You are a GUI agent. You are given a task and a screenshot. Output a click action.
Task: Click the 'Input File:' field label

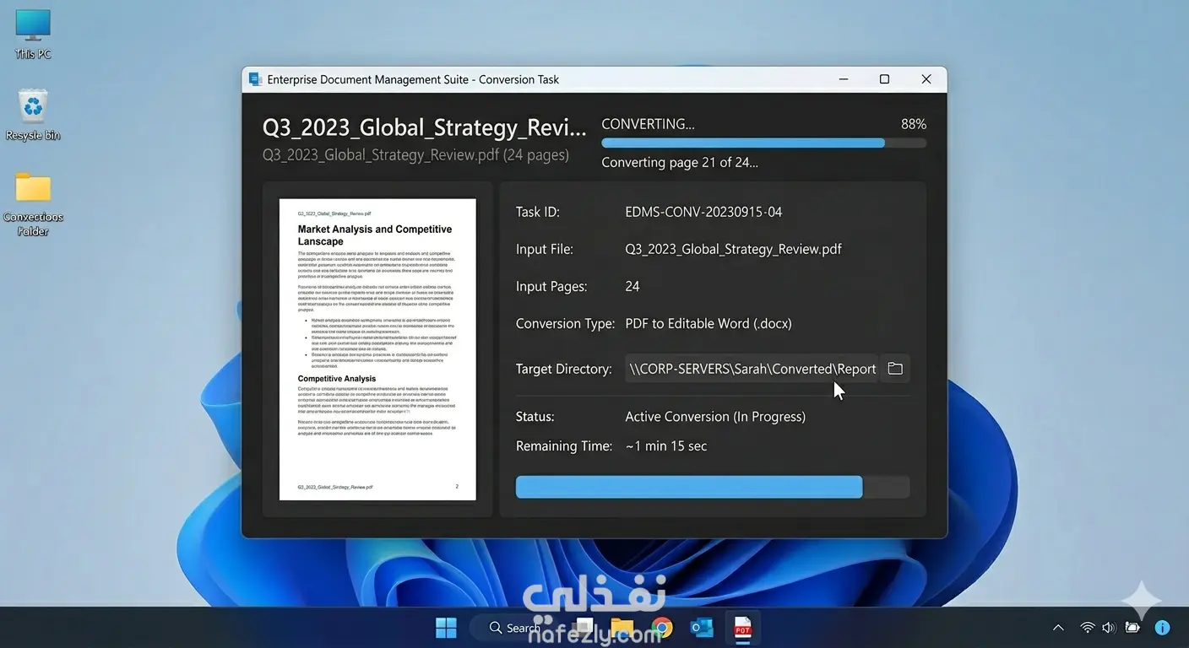(545, 249)
